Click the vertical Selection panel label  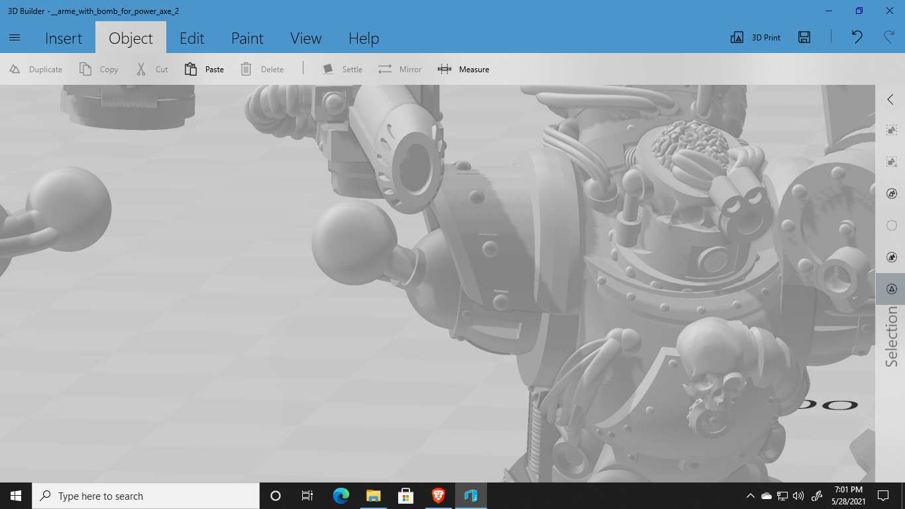click(x=892, y=337)
